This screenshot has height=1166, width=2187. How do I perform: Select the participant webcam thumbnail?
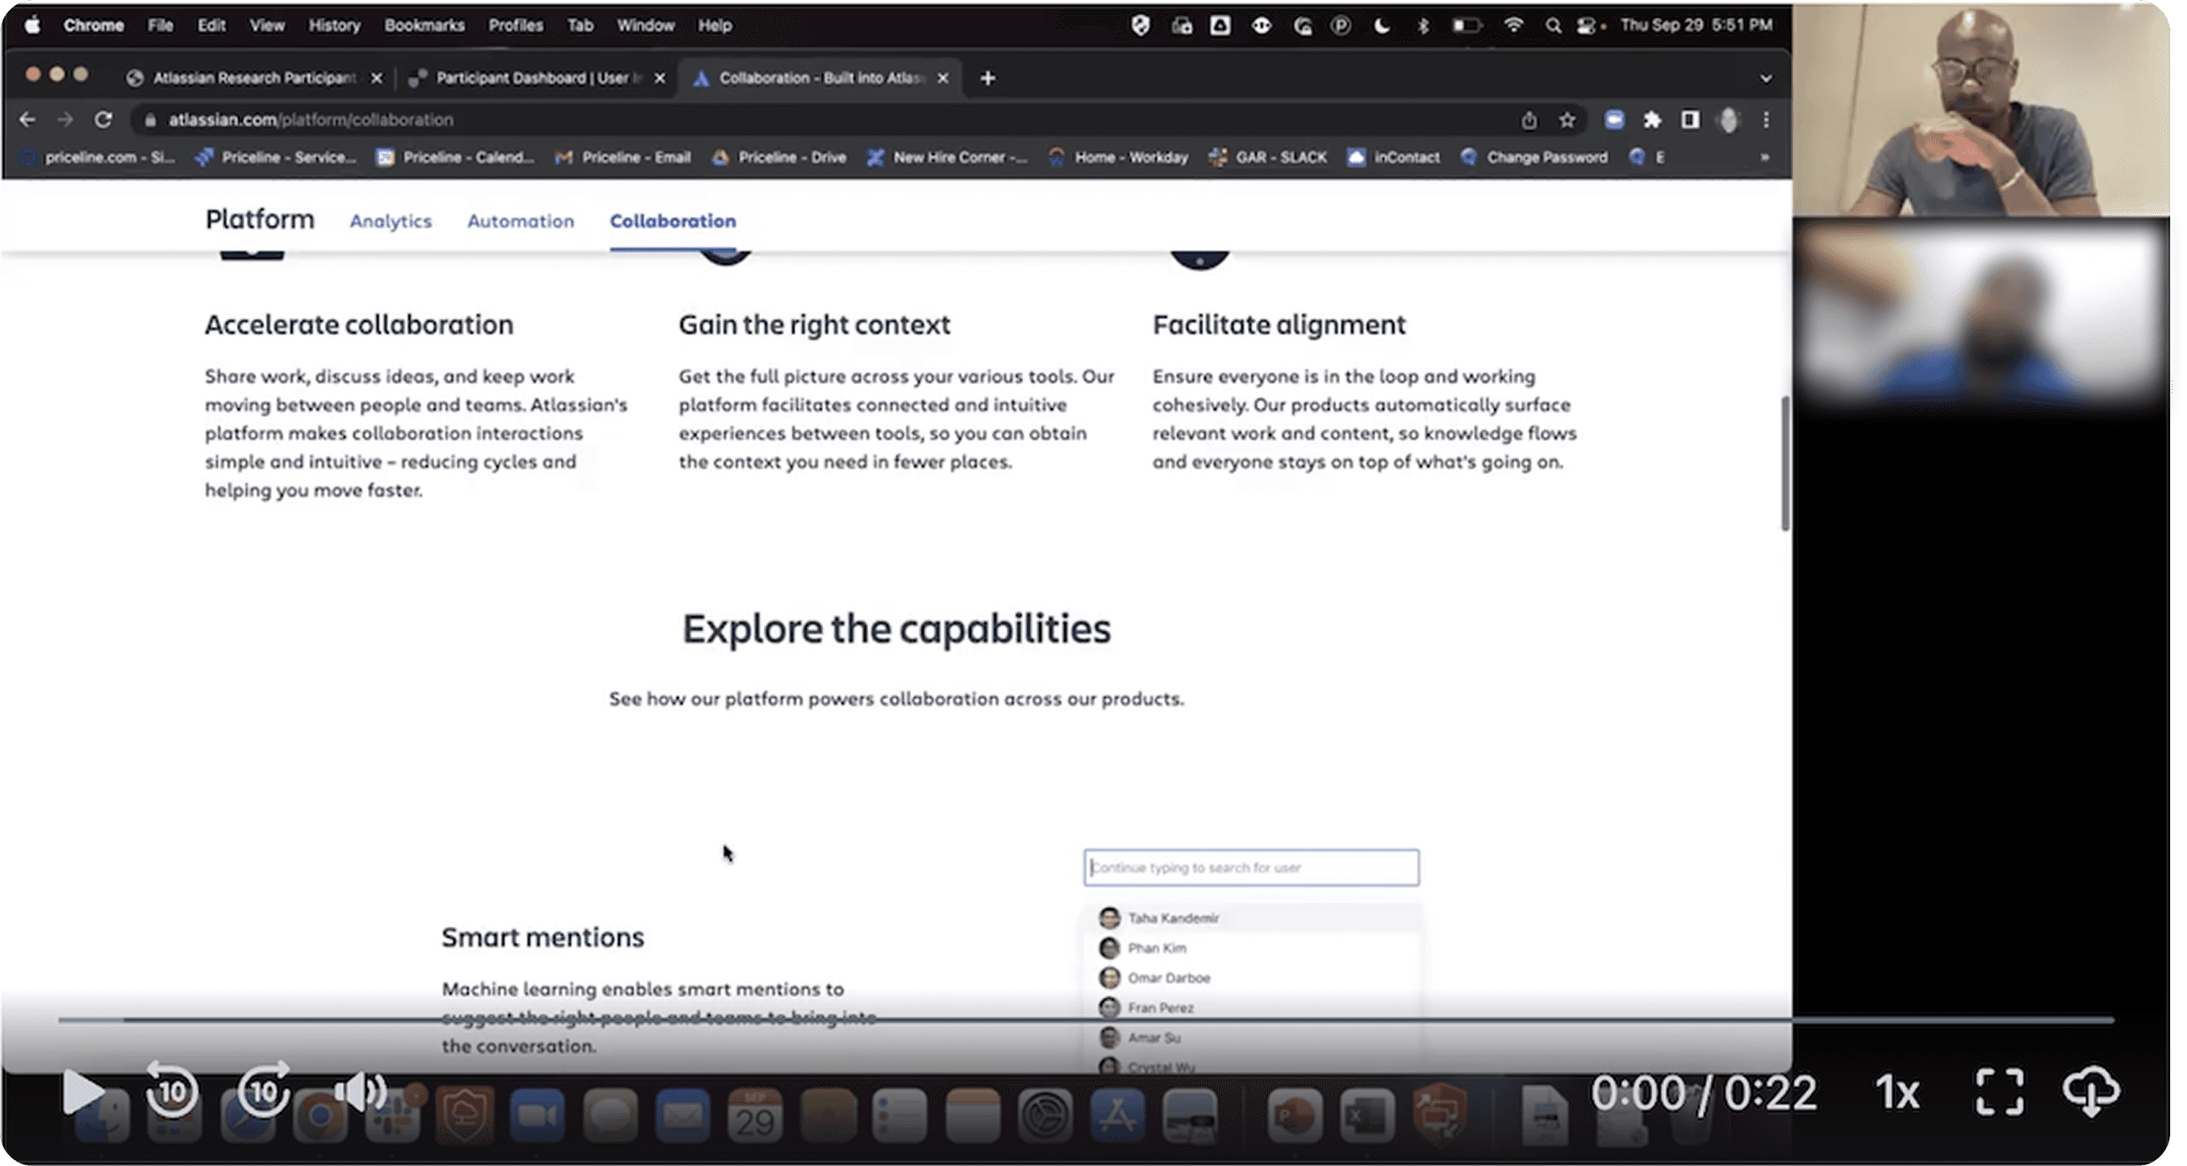pos(1980,109)
